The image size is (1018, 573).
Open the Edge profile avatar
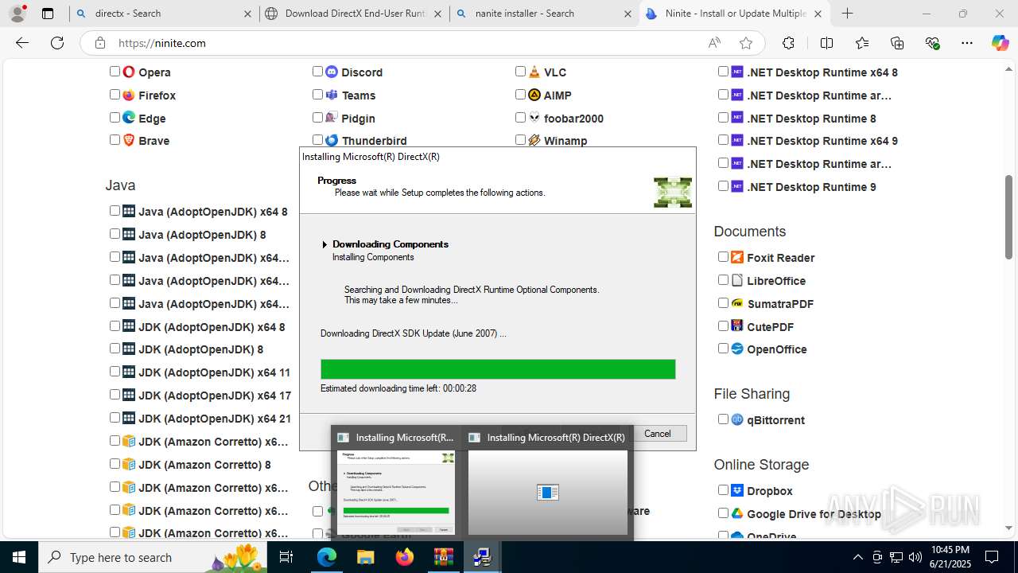(x=17, y=14)
